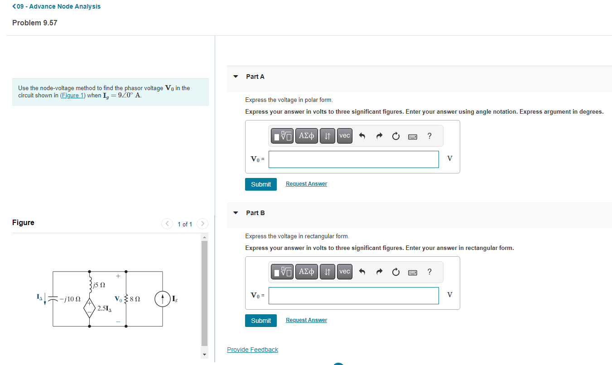
Task: Click inside the V0 answer field in Part A
Action: click(353, 159)
